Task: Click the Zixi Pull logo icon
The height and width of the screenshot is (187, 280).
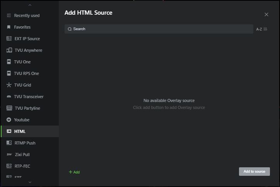Action: pyautogui.click(x=9, y=154)
